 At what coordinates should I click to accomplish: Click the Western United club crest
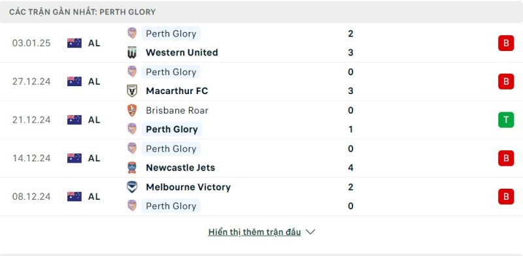coord(132,52)
